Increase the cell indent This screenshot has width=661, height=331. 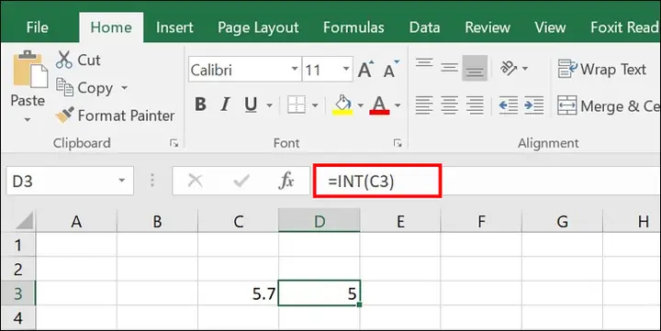click(x=533, y=105)
